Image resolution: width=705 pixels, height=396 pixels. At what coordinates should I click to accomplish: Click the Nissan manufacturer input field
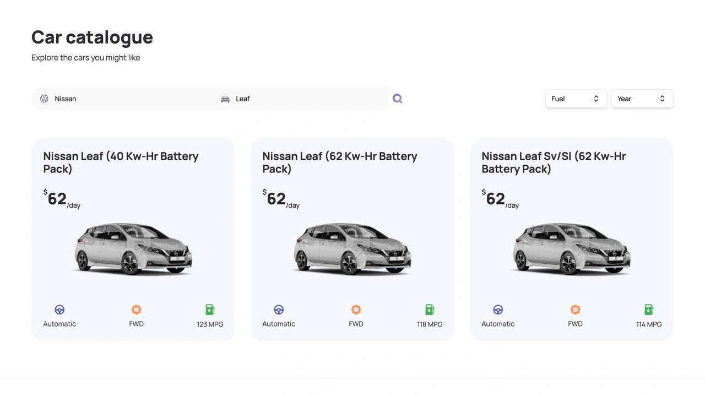click(x=127, y=99)
